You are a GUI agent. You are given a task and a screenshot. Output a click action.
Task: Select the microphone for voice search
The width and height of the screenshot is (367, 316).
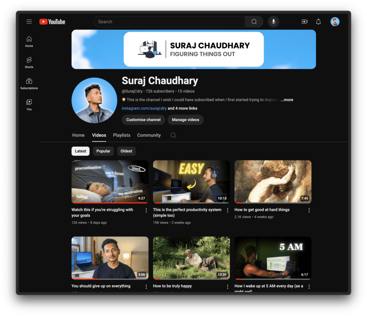click(273, 21)
